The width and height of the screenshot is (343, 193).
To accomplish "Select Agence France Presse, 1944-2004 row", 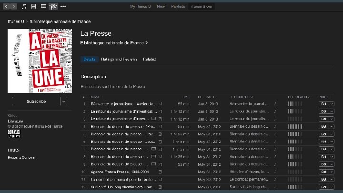I will click(207, 172).
